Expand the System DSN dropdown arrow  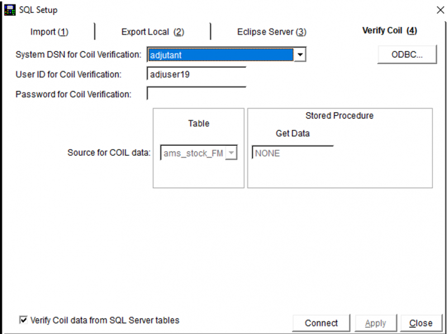coord(300,55)
